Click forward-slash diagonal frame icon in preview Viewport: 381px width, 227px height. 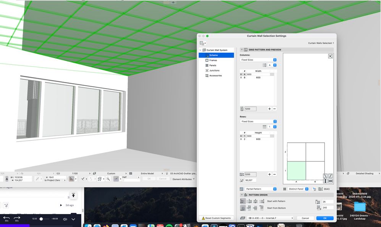tap(331, 176)
